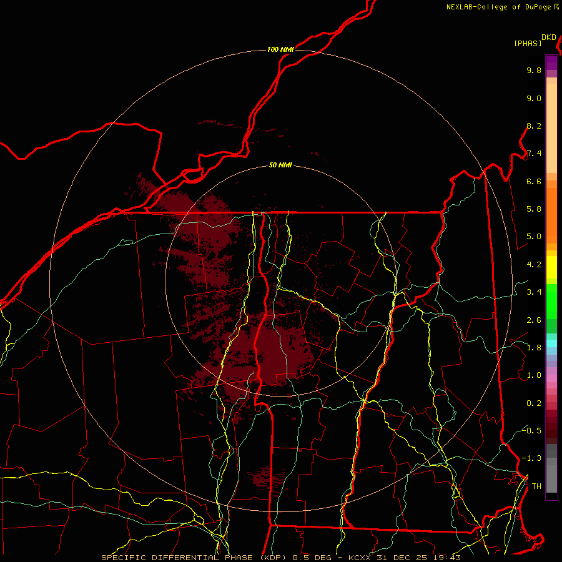Viewport: 562px width, 562px height.
Task: Click the 1.8 value on color scale
Action: pos(534,348)
